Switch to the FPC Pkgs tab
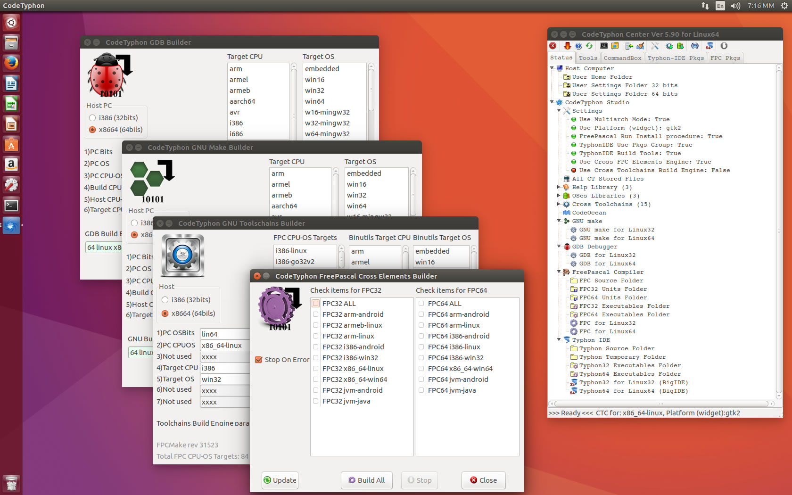 725,58
